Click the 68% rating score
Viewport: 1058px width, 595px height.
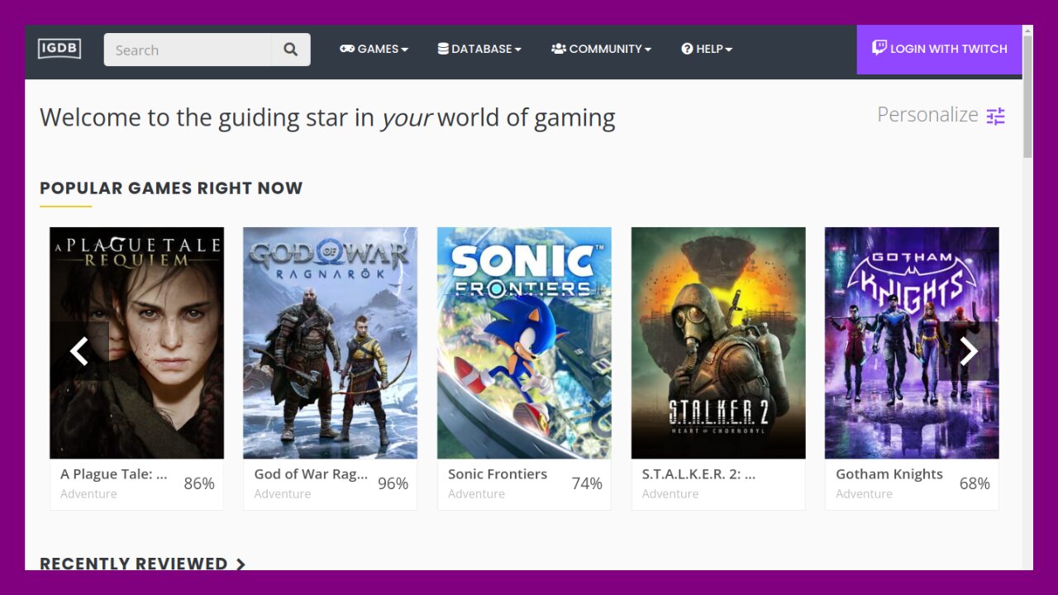pos(975,483)
